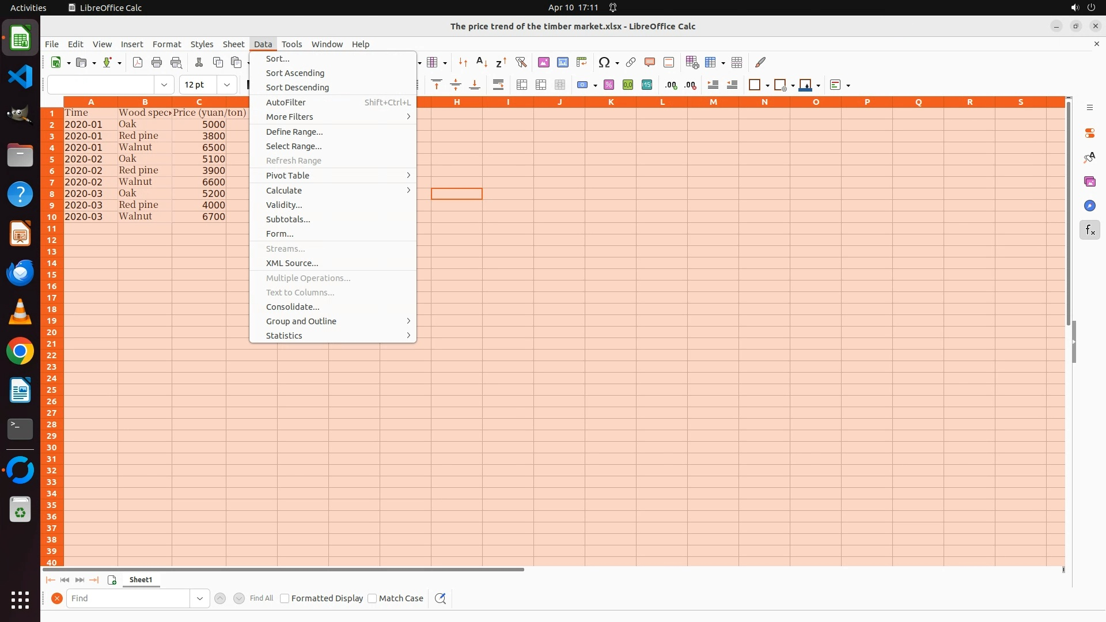Switch to the Sheet1 tab

pyautogui.click(x=141, y=580)
